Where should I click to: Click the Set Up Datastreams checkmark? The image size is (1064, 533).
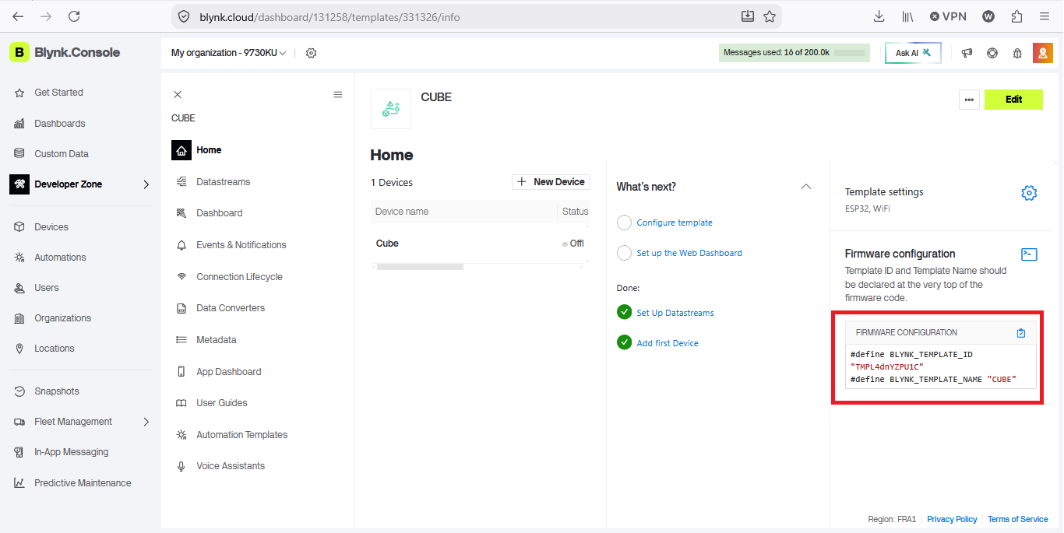624,312
